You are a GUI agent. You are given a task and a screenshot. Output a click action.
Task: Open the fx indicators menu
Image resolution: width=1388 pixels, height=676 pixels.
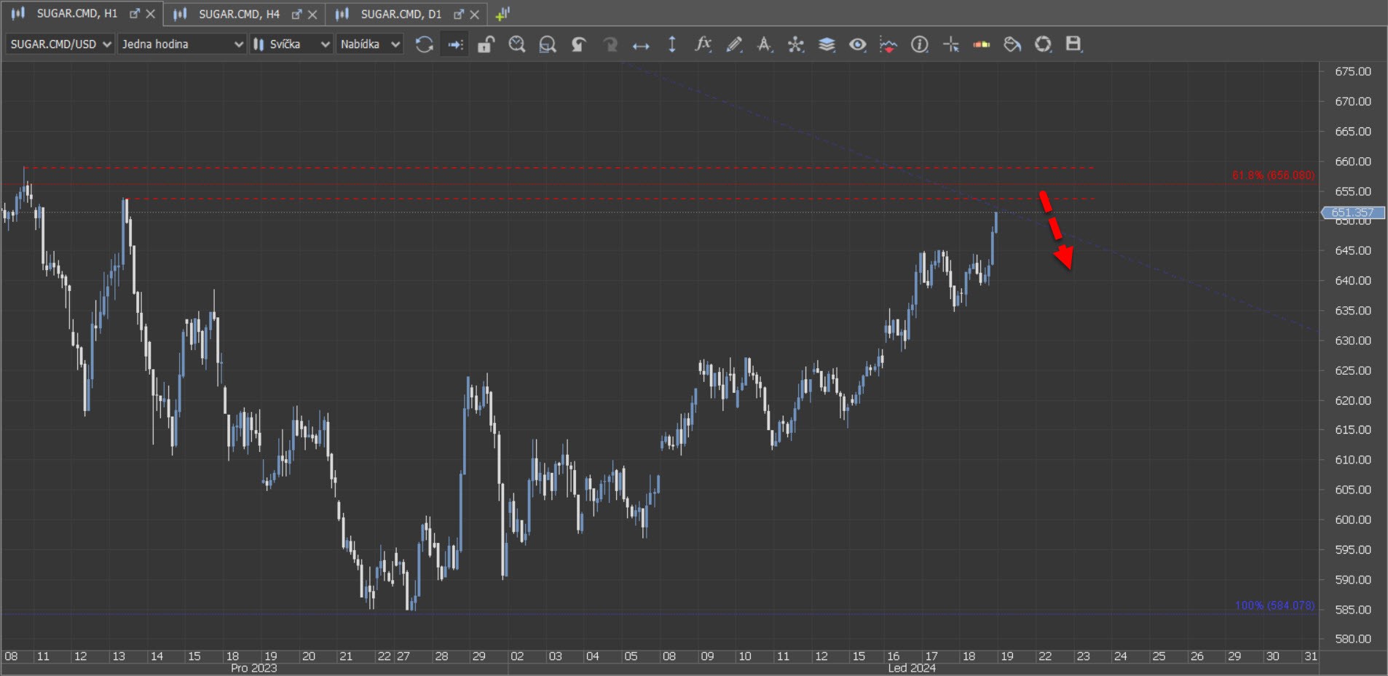pyautogui.click(x=703, y=44)
